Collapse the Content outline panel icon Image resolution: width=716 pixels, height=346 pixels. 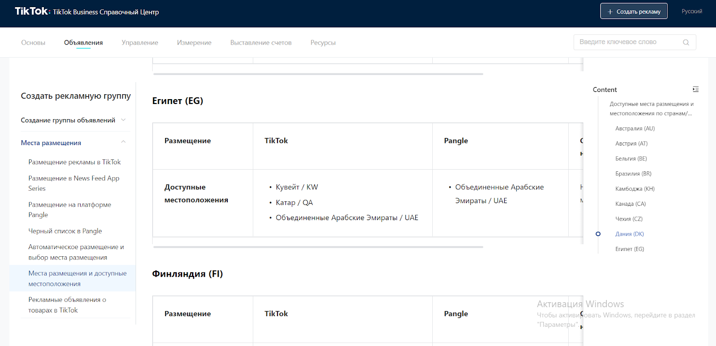pos(695,89)
